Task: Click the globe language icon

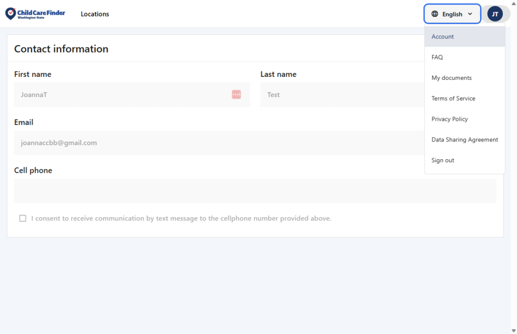Action: pyautogui.click(x=435, y=14)
